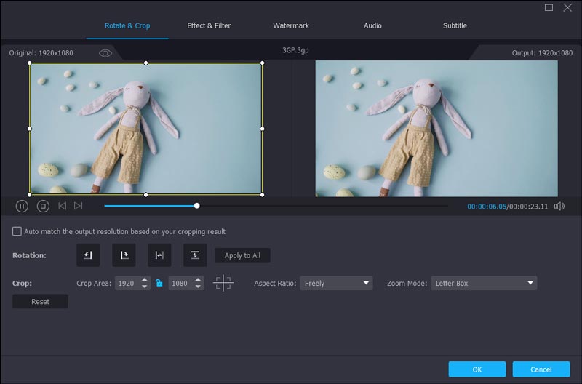Switch to the Effect & Filter tab

(209, 25)
